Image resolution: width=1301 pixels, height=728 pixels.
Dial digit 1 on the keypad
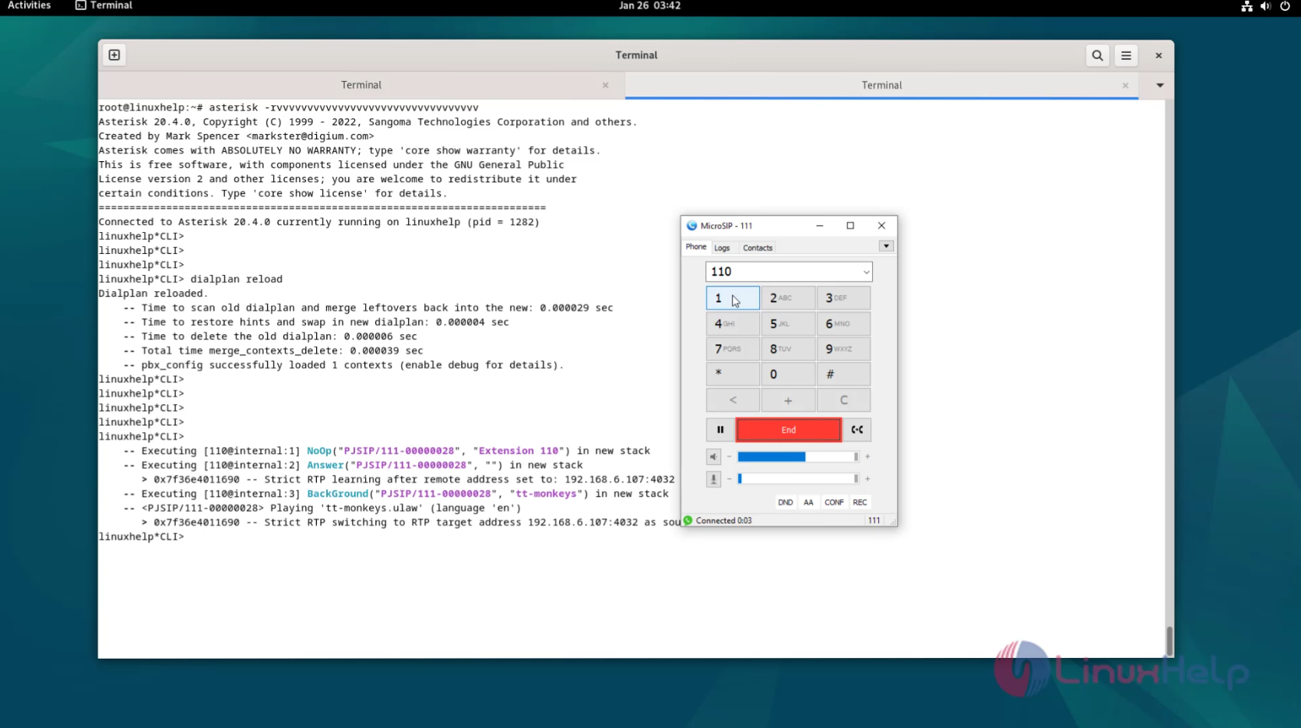(733, 298)
